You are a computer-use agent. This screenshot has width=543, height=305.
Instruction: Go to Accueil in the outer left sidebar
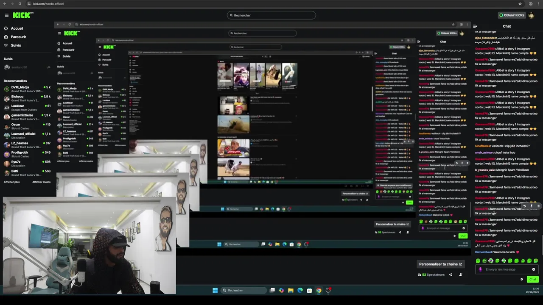coord(14,28)
